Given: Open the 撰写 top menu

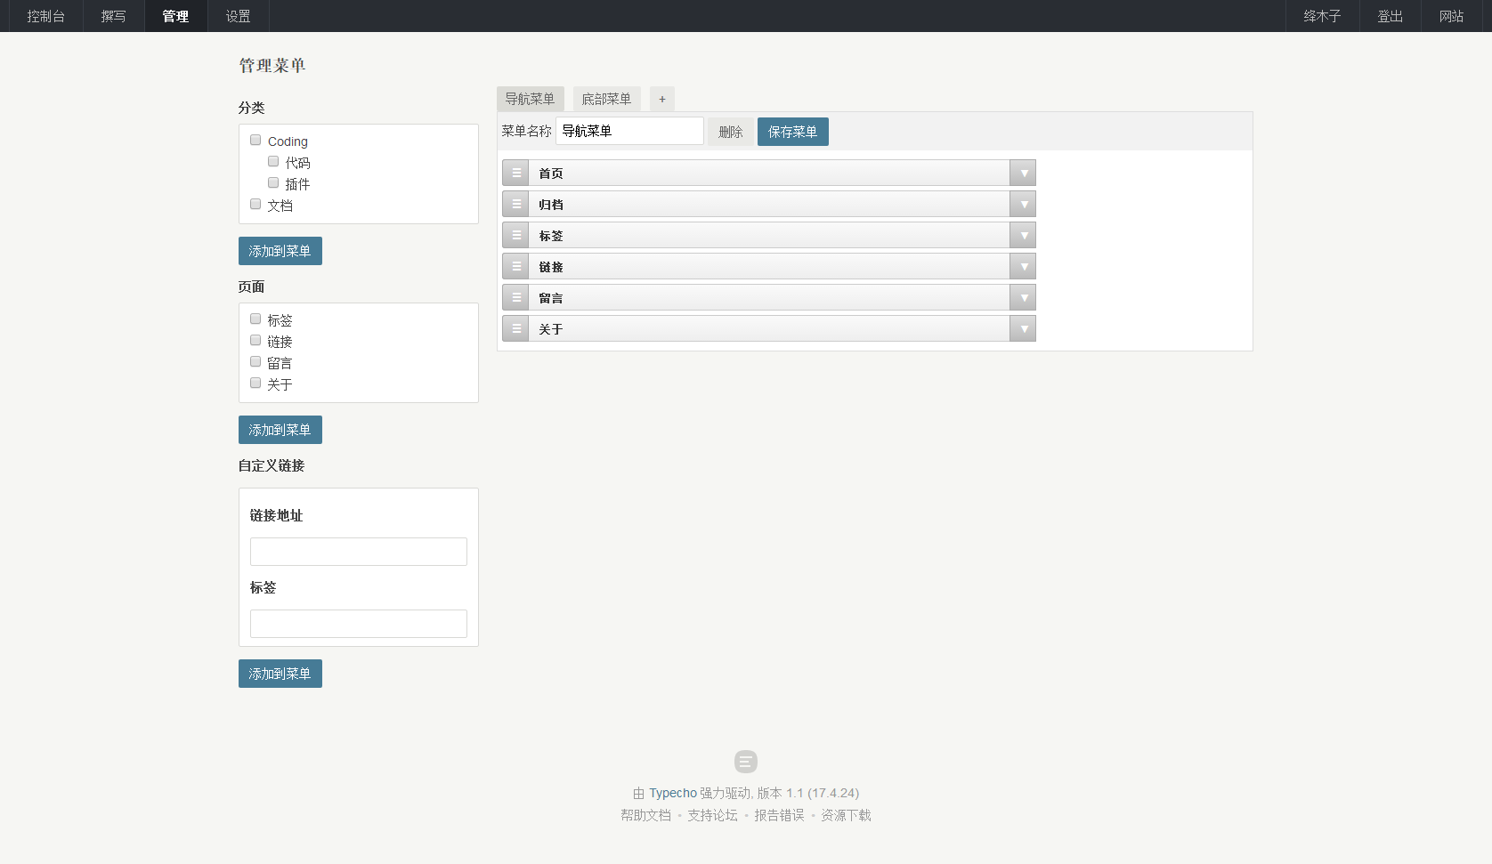Looking at the screenshot, I should coord(113,16).
